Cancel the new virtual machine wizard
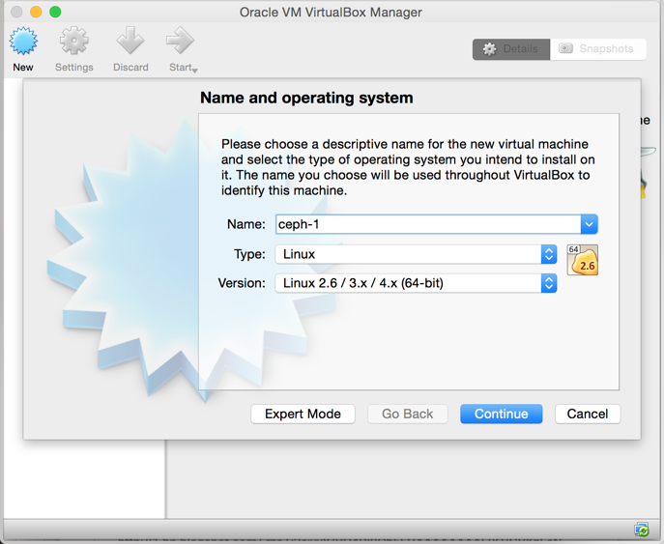This screenshot has width=664, height=544. pyautogui.click(x=588, y=414)
